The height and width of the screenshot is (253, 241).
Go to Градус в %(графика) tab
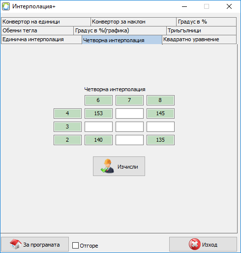[120, 30]
